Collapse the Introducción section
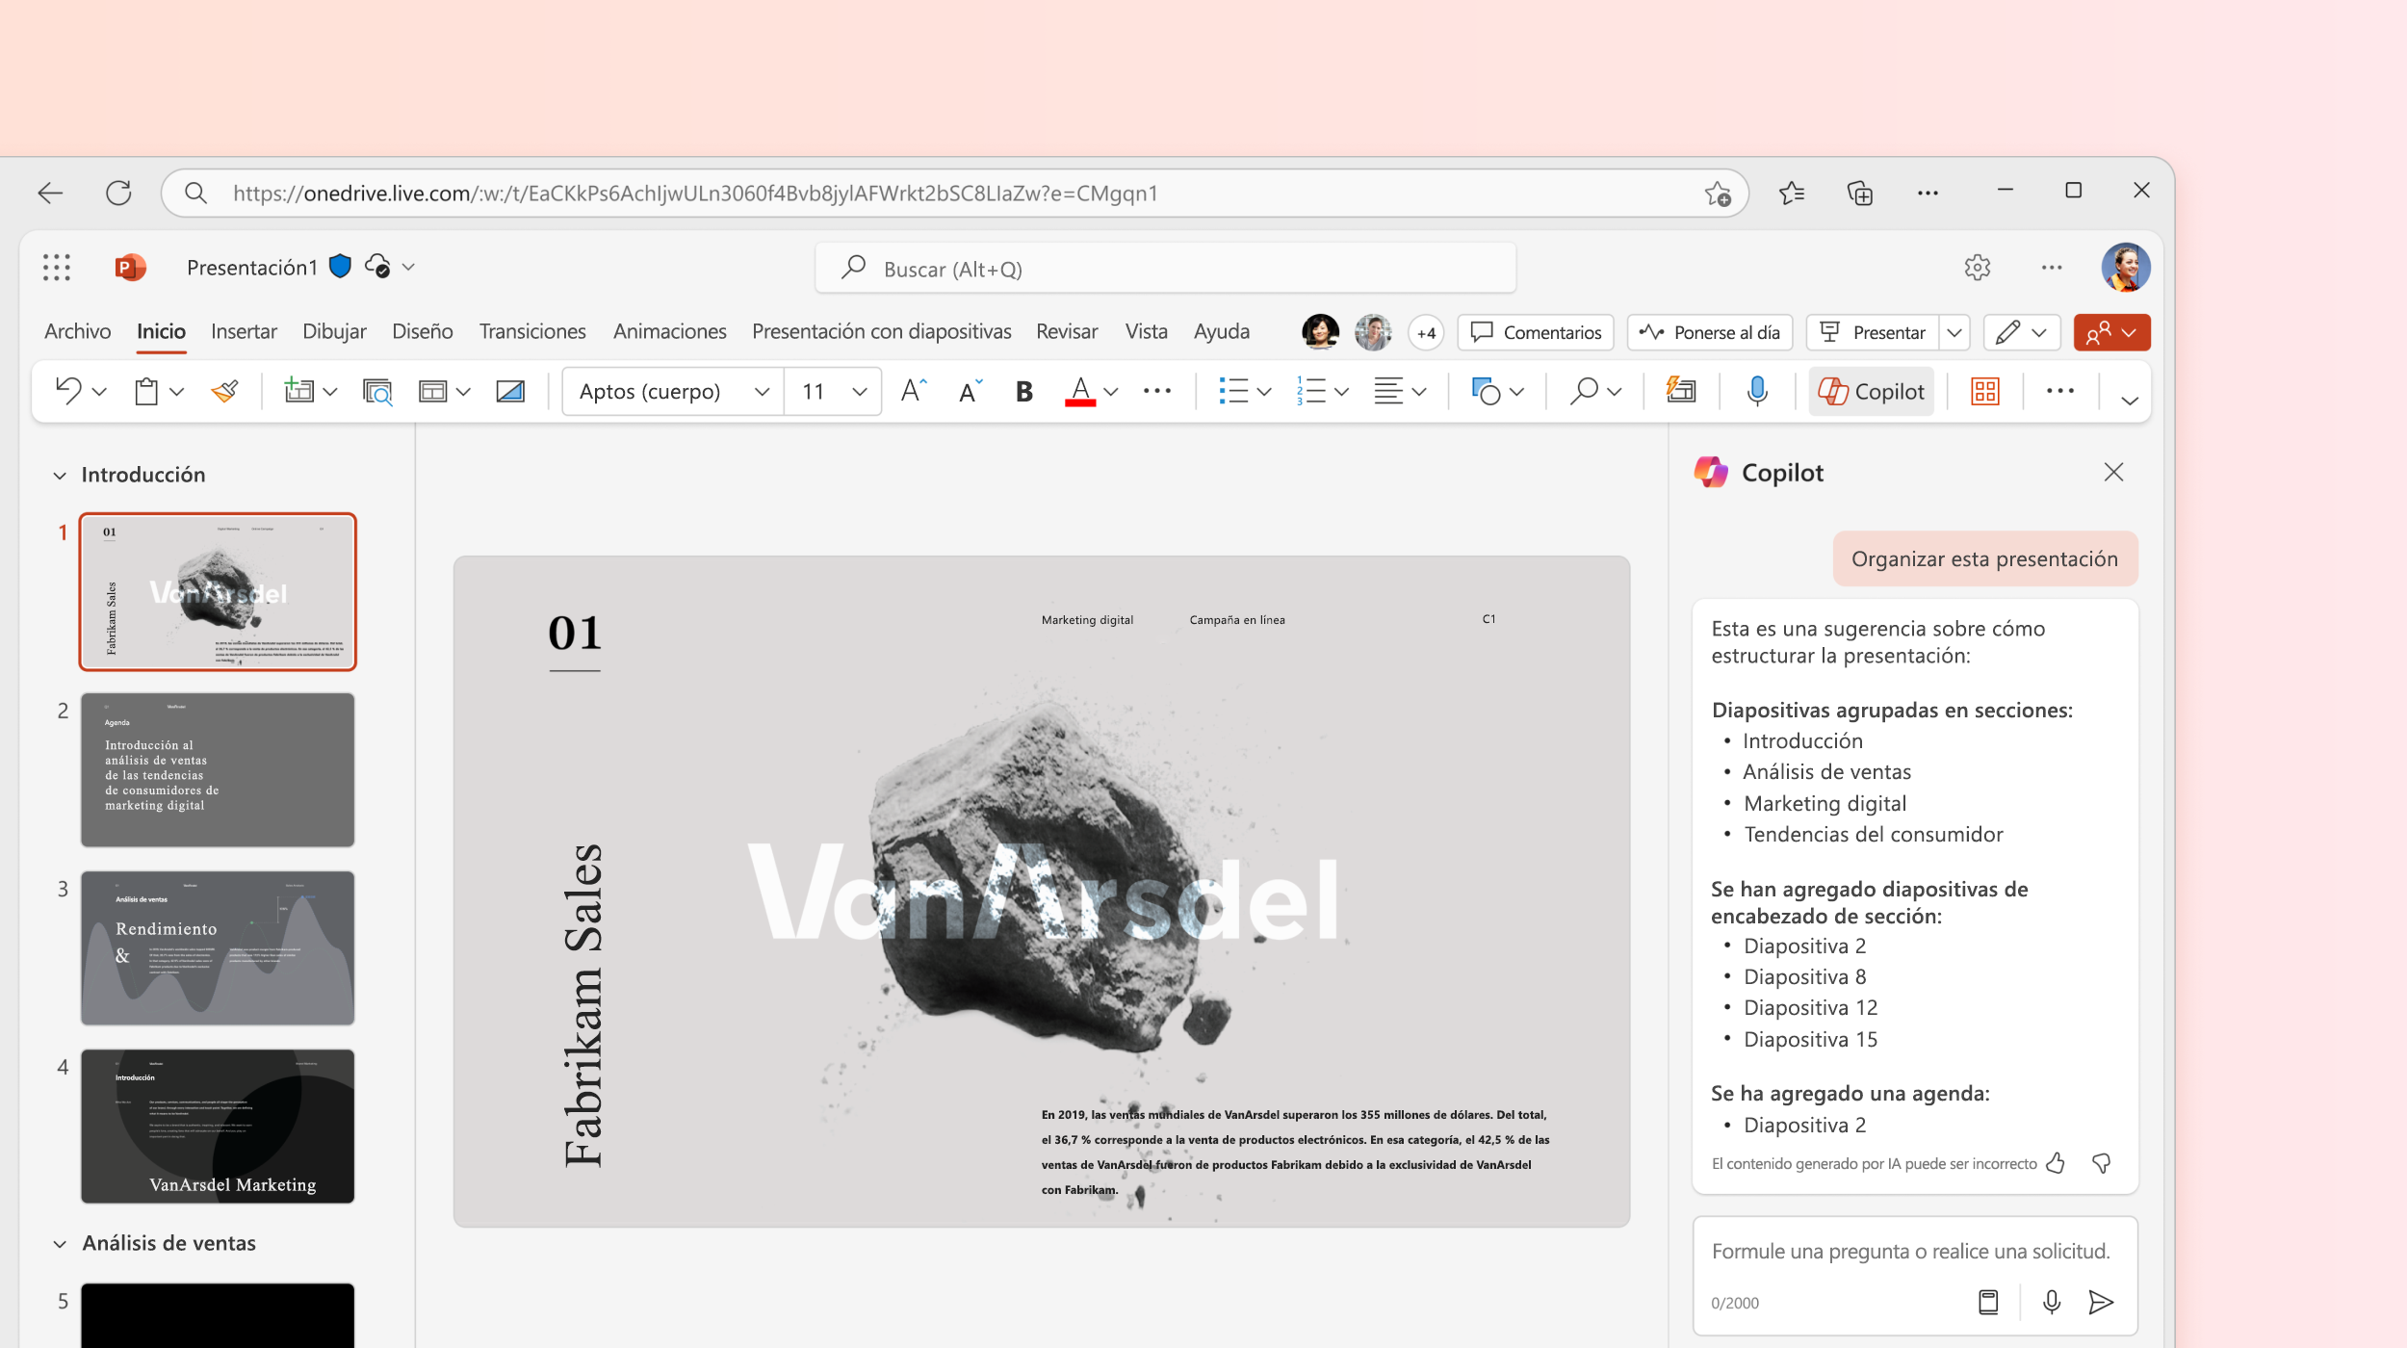Image resolution: width=2407 pixels, height=1348 pixels. coord(58,473)
